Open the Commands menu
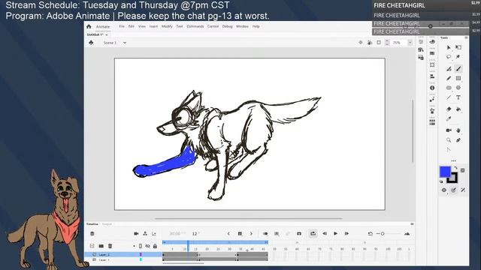Image resolution: width=481 pixels, height=270 pixels. click(195, 27)
